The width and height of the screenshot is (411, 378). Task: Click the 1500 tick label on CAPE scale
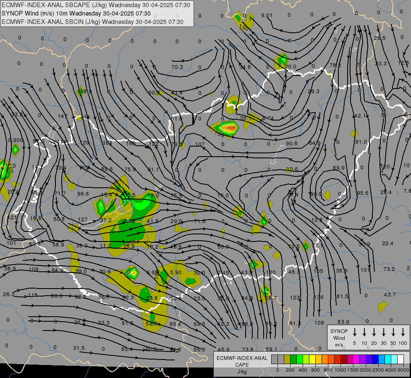pyautogui.click(x=353, y=370)
